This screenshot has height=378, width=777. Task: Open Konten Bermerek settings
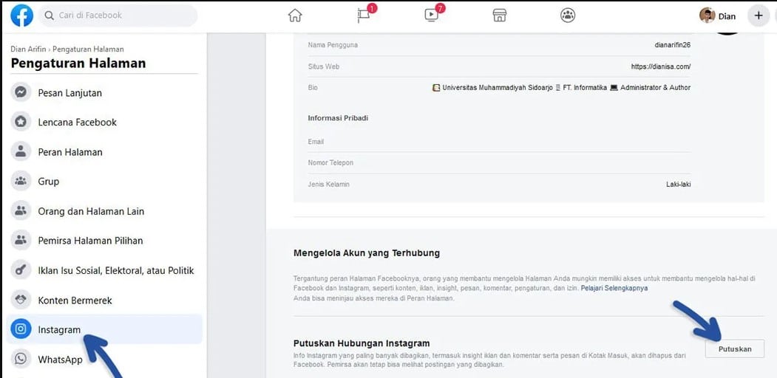[x=104, y=300]
